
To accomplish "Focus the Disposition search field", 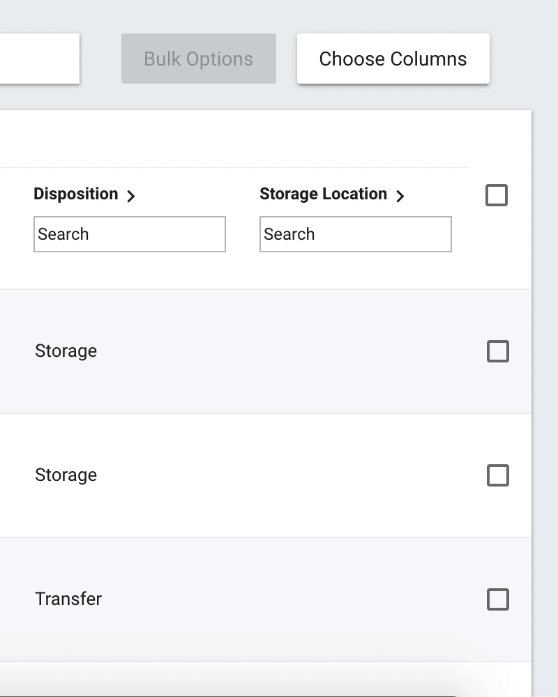I will click(130, 234).
